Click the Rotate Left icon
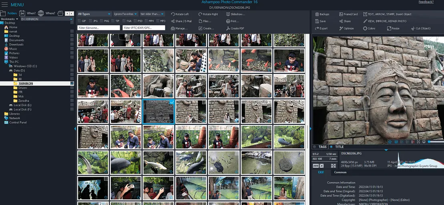The height and width of the screenshot is (205, 444). click(x=173, y=14)
